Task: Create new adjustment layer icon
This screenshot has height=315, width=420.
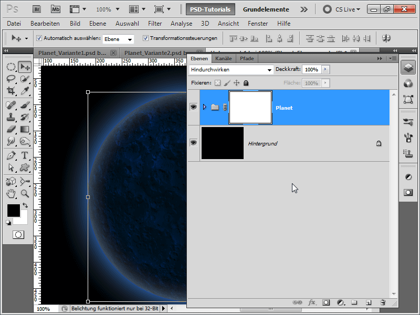Action: coord(340,302)
